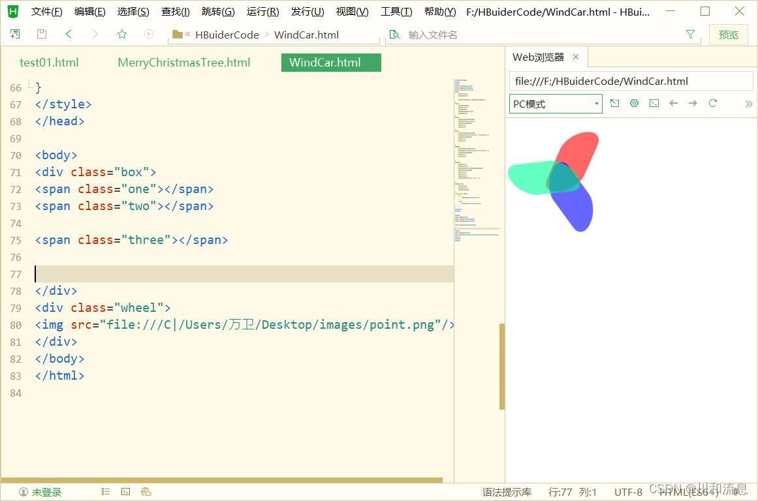Click the user login icon in status bar
This screenshot has height=501, width=758.
pyautogui.click(x=24, y=492)
